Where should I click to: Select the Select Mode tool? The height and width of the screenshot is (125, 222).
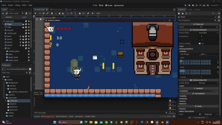coord(35,13)
